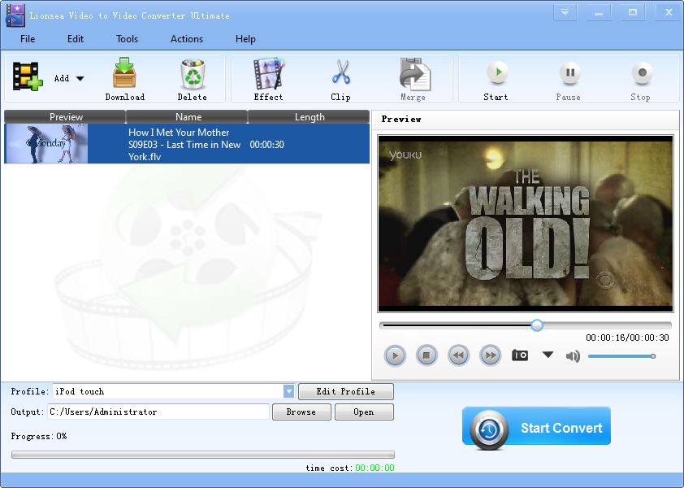Click the Browse button

(x=301, y=412)
